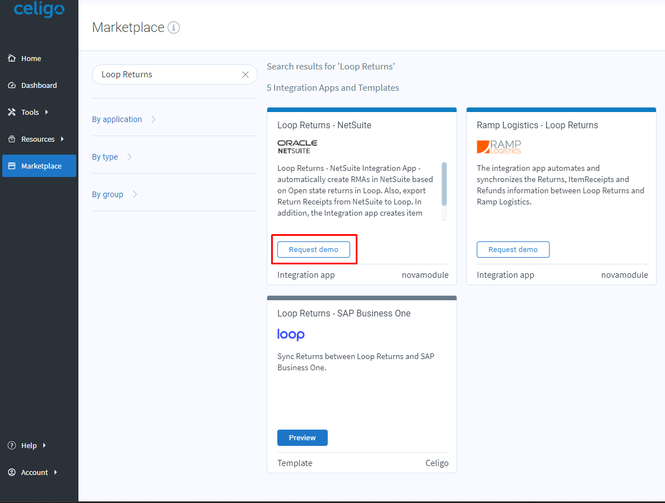
Task: Select Marketplace in the sidebar
Action: point(39,166)
